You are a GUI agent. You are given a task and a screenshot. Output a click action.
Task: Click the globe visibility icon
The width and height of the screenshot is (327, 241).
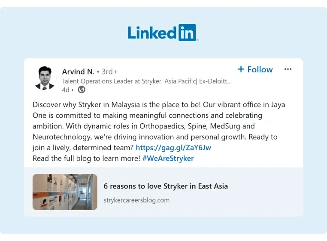pyautogui.click(x=81, y=90)
